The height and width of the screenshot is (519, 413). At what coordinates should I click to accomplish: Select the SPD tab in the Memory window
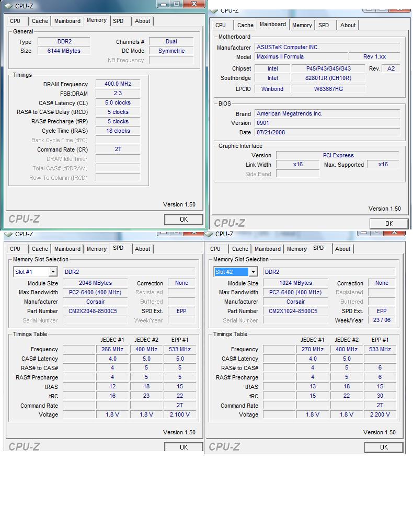(x=118, y=21)
